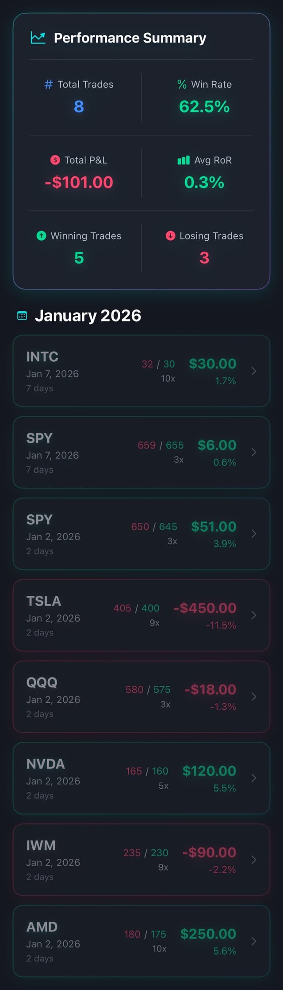Click the Performance Summary title
Viewport: 283px width, 990px height.
[x=130, y=38]
